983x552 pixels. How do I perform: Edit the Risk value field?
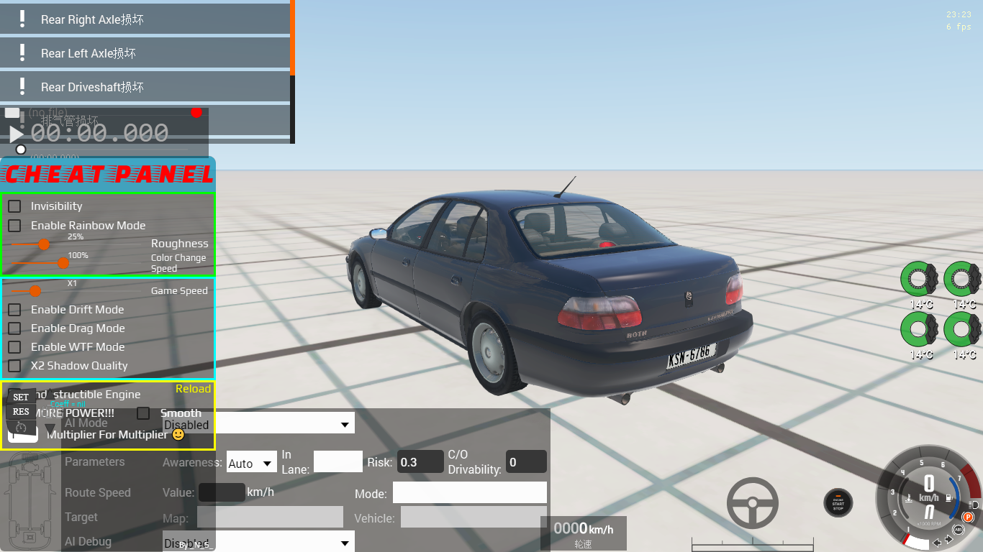(421, 461)
